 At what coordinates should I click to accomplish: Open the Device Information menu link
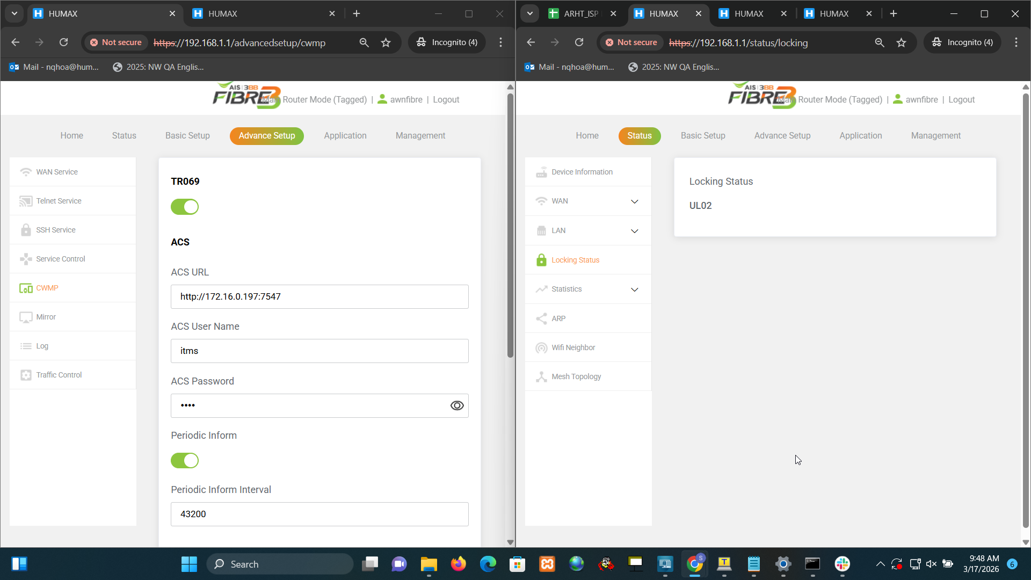582,172
